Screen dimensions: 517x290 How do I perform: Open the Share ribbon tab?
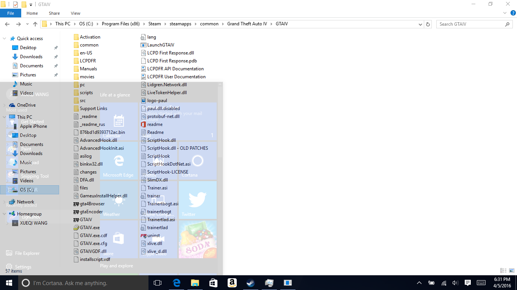coord(54,13)
